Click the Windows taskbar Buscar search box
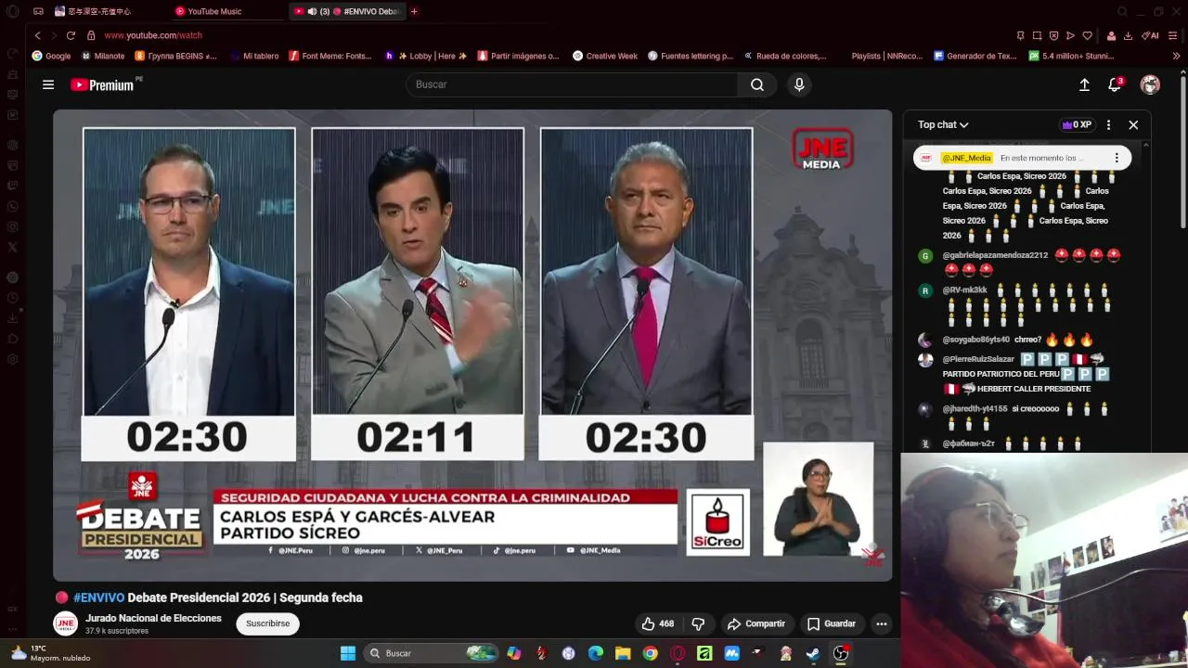 point(430,653)
